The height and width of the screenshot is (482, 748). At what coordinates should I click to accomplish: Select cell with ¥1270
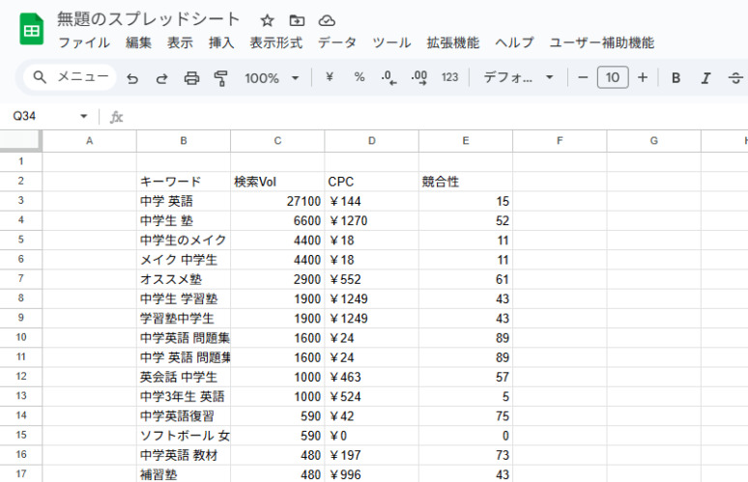coord(372,221)
